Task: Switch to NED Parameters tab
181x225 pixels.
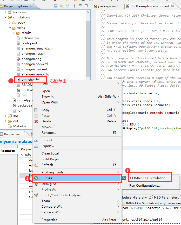Action: pos(164,198)
